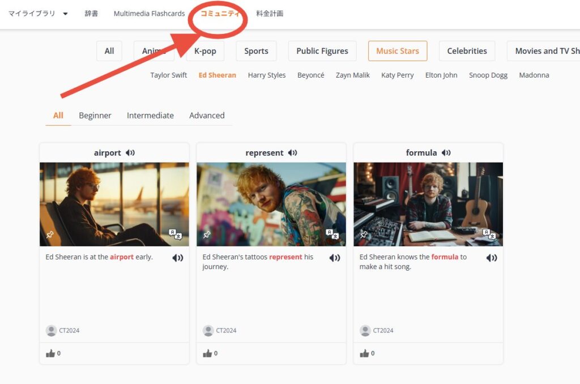This screenshot has width=580, height=384.
Task: Click the highlighted word represent in sentence
Action: (285, 257)
